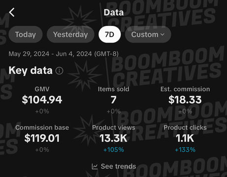Switch to the Yesterday filter
The image size is (227, 177).
tap(70, 34)
